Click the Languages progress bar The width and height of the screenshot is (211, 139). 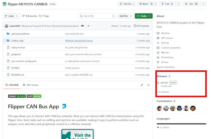(x=181, y=124)
